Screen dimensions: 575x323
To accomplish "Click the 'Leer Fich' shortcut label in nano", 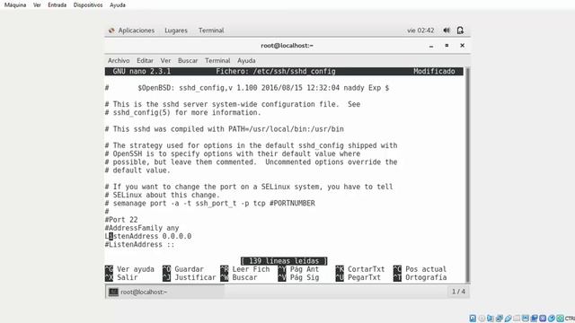I will pos(251,269).
